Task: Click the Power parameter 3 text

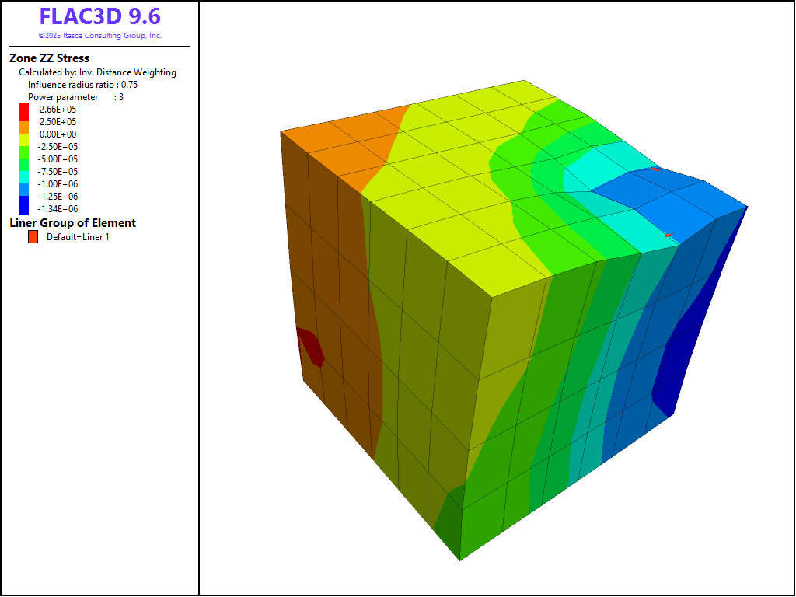Action: (x=75, y=97)
